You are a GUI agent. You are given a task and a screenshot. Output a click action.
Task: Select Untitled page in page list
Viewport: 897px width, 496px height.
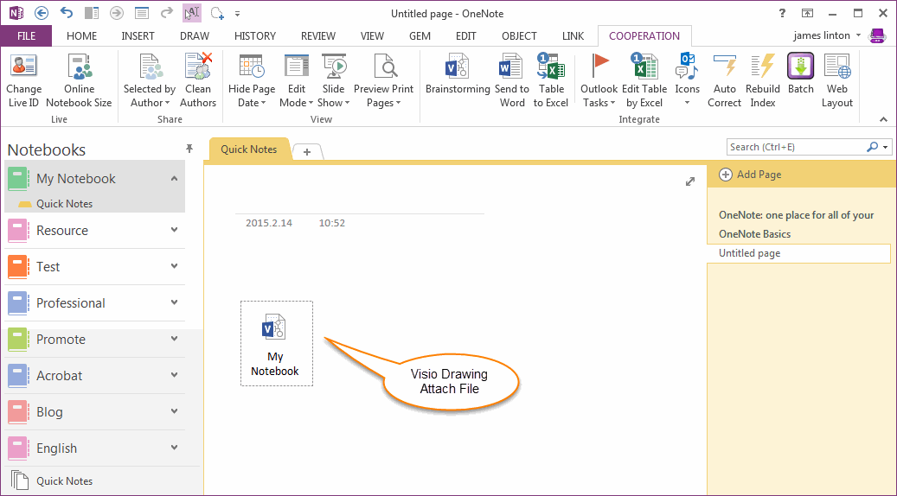pos(797,253)
